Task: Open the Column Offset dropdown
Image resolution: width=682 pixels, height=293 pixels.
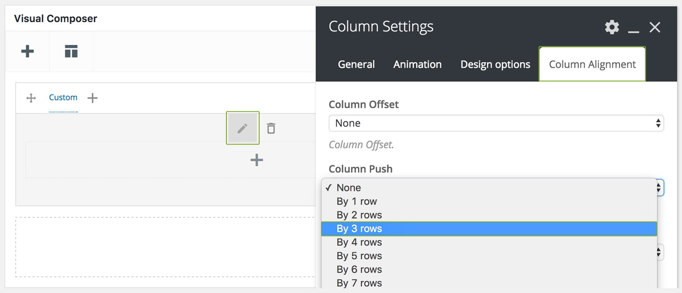Action: point(496,123)
